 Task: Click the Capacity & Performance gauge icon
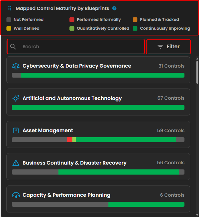tap(15, 195)
